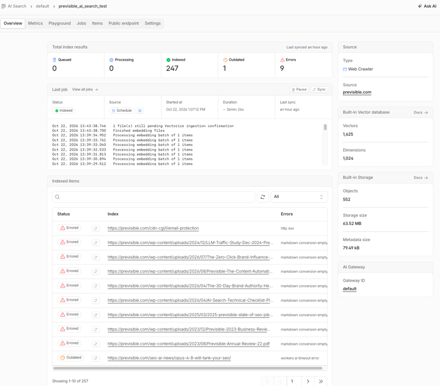
Task: Open the Playground tab
Action: click(60, 23)
